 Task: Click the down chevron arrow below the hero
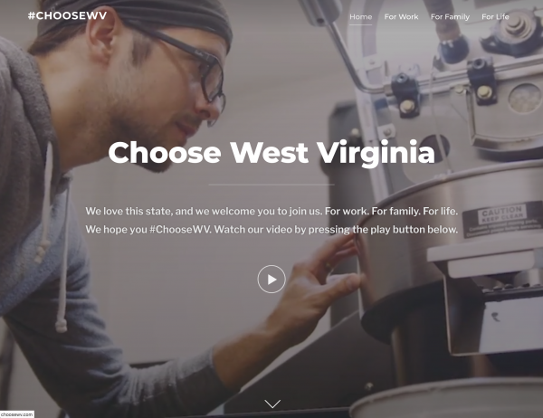tap(272, 404)
